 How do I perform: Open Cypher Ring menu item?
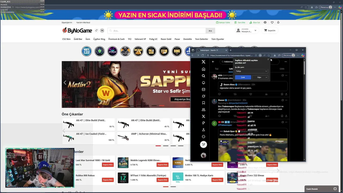tap(99, 39)
